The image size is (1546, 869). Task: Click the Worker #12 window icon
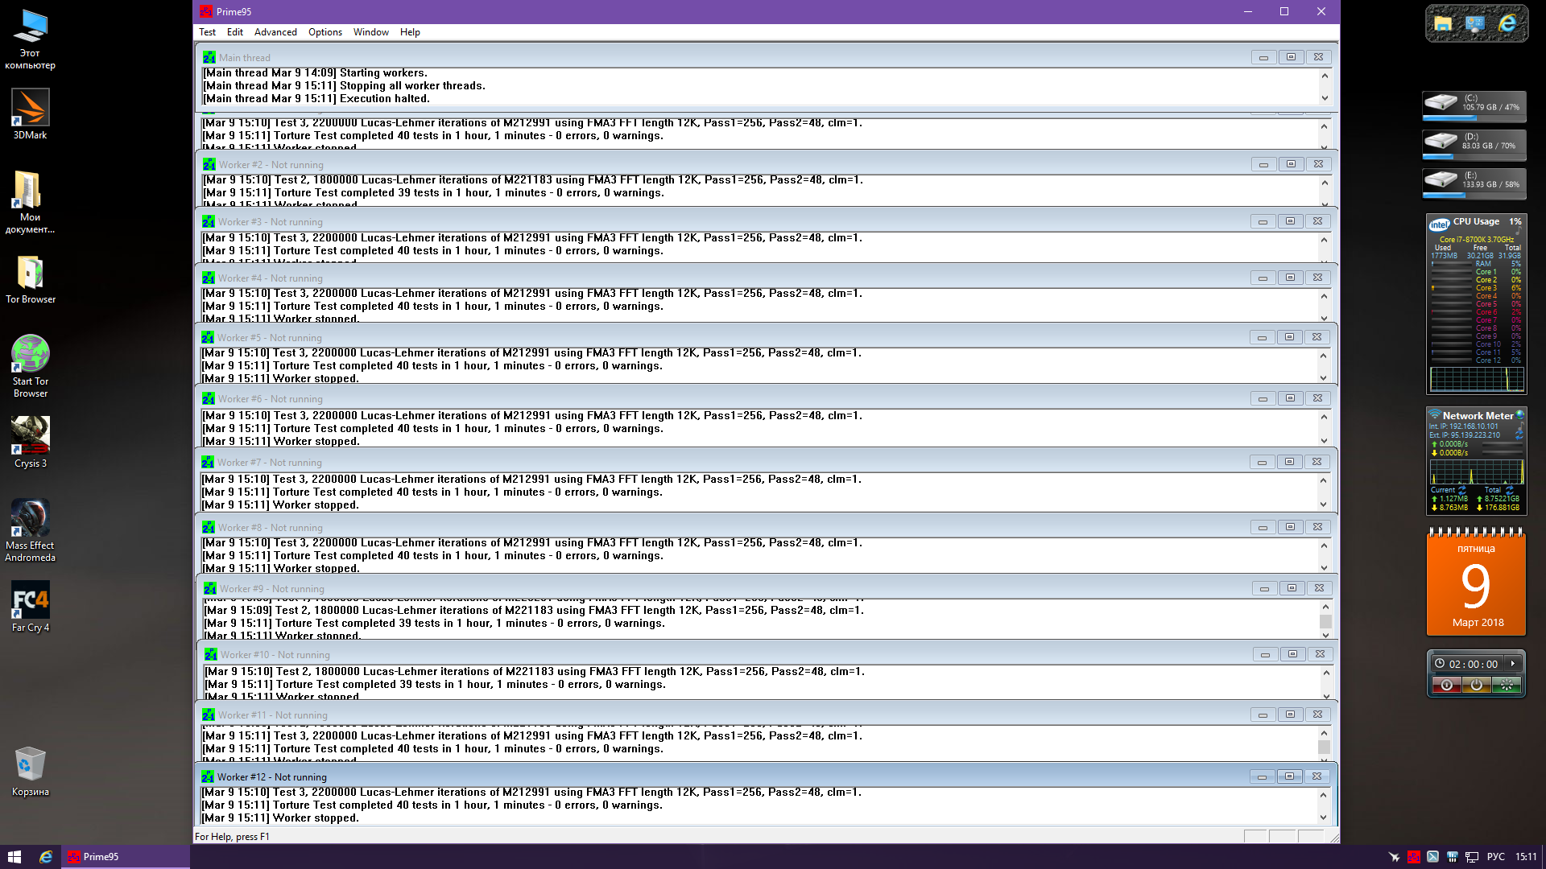tap(208, 776)
